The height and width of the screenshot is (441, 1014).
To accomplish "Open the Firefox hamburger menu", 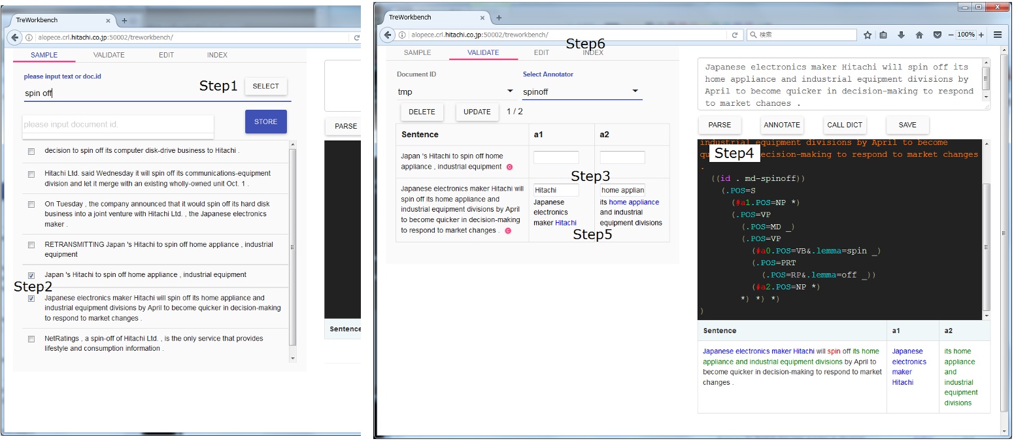I will coord(998,35).
